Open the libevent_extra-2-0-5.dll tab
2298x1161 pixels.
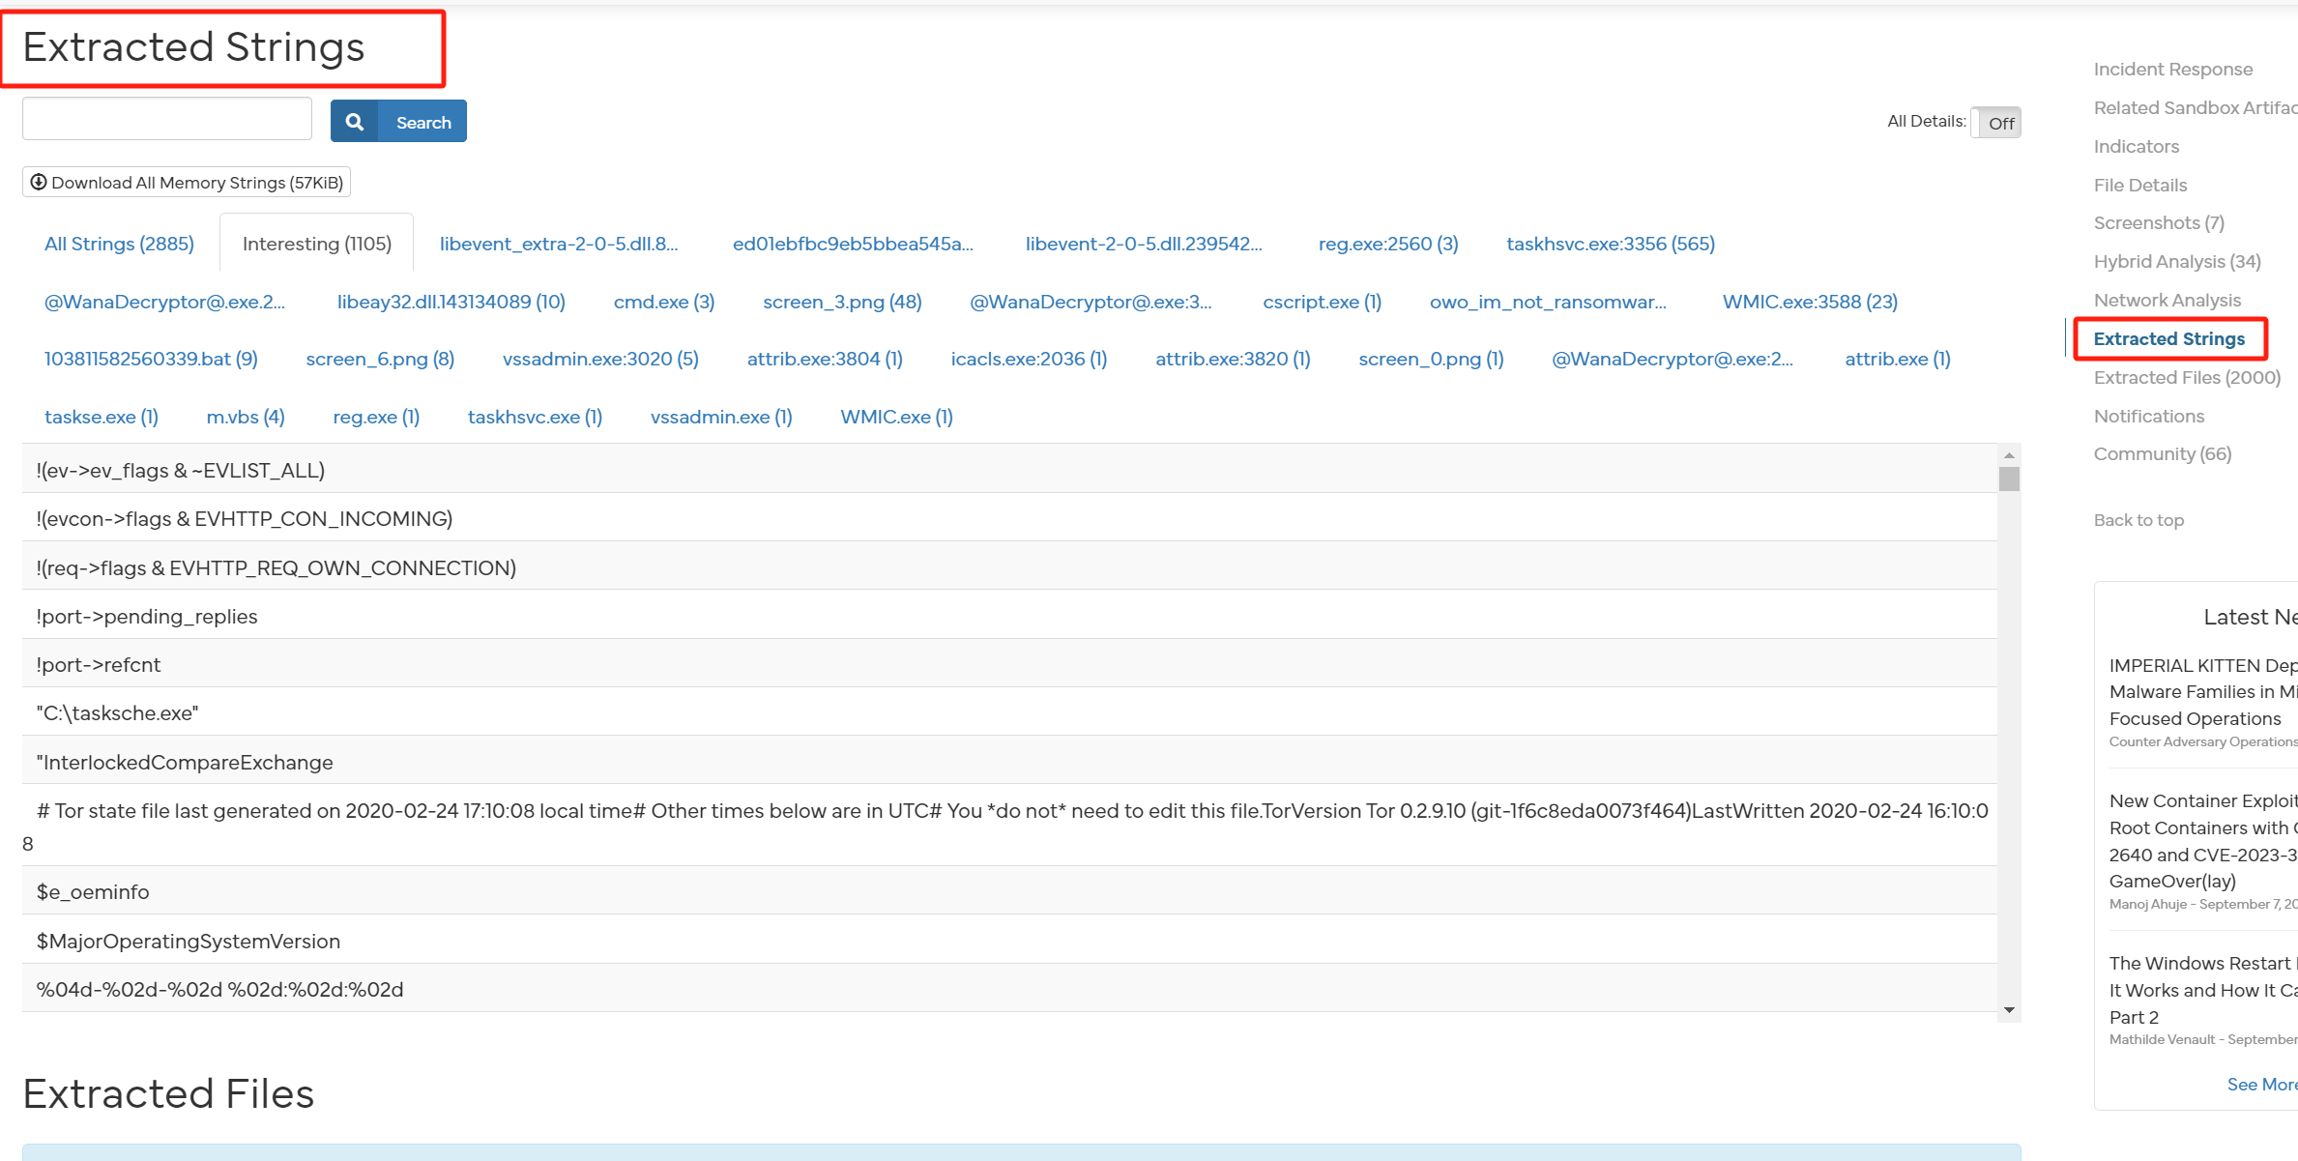tap(559, 244)
